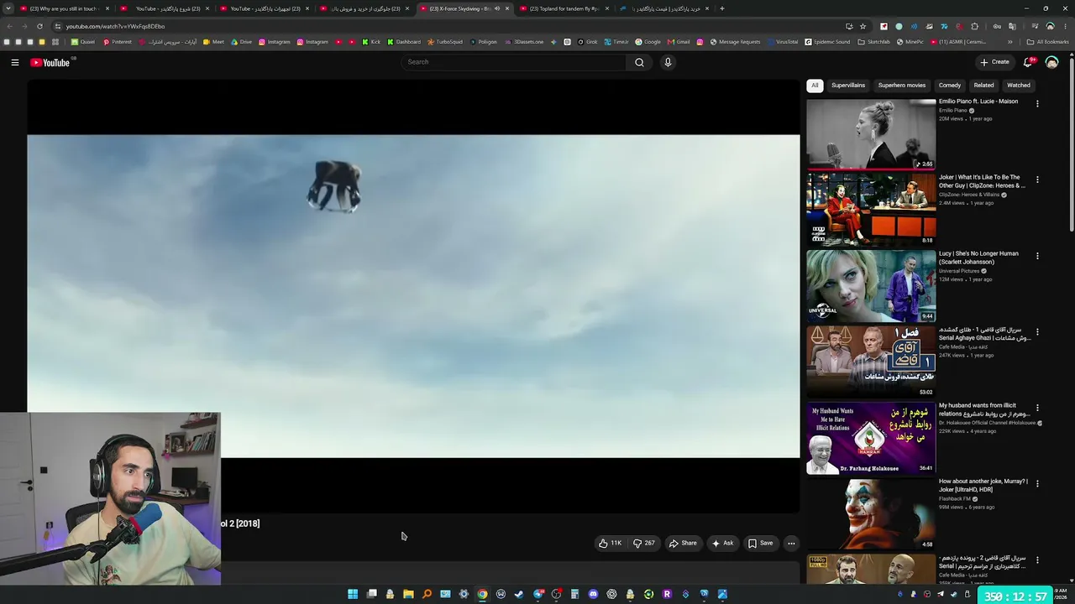
Task: Open the Sketchfab bookmark folder
Action: click(x=874, y=42)
